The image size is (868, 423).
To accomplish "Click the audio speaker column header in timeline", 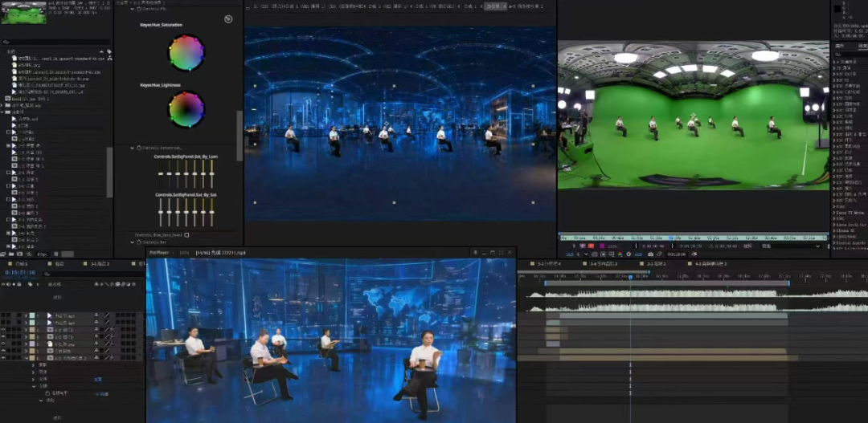I will (8, 284).
